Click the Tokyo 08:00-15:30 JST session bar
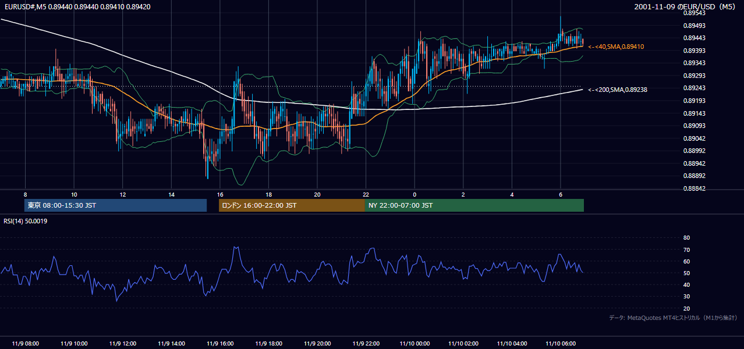 [116, 205]
